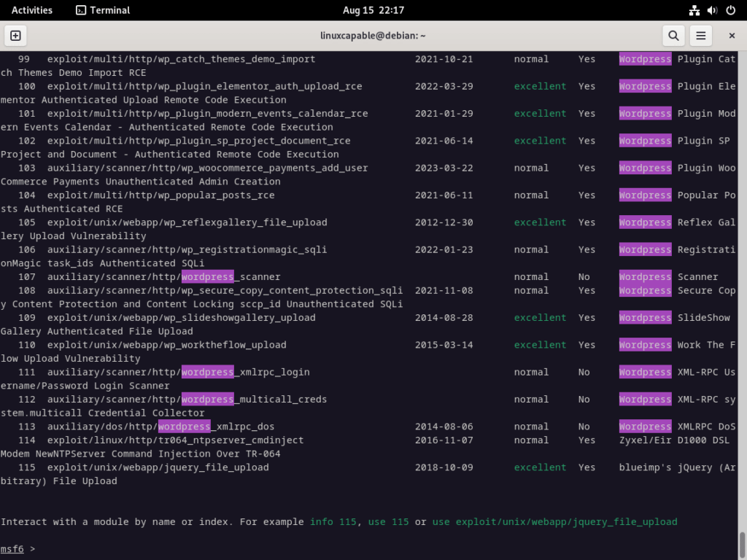Click module path wp_worktheflow_upload
Viewport: 747px width, 560px height.
167,344
